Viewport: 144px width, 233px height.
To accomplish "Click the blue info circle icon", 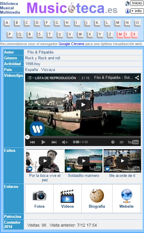I will tap(128, 11).
